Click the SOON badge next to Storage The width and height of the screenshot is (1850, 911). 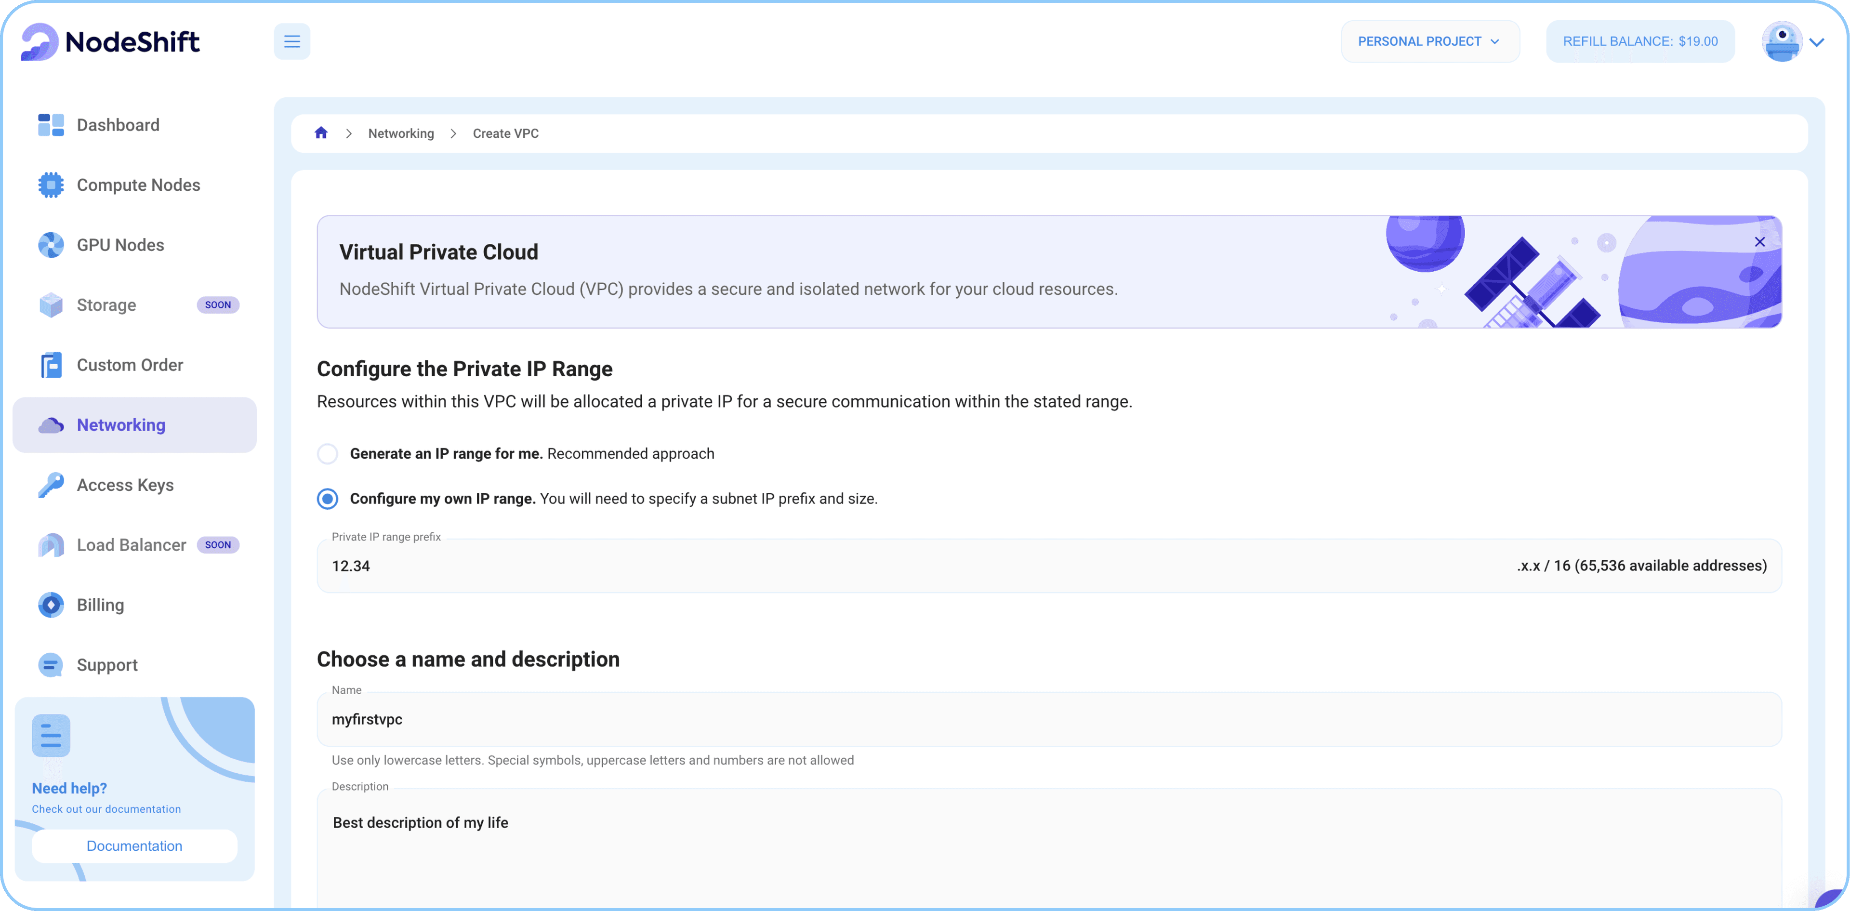(218, 305)
